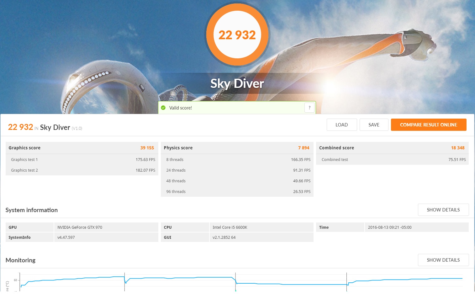Click the (V1.0) version label
The image size is (475, 294).
pos(77,128)
